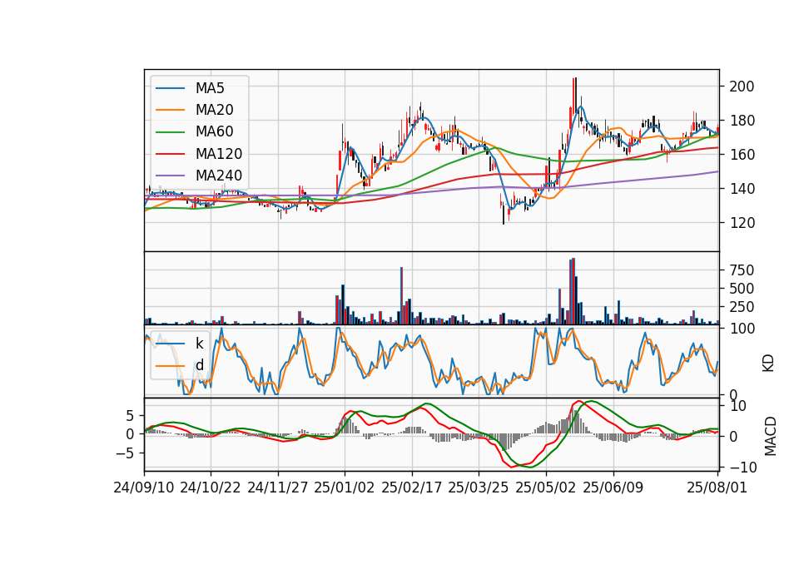
Task: Click the 25/02/17 date axis label
Action: pyautogui.click(x=412, y=487)
